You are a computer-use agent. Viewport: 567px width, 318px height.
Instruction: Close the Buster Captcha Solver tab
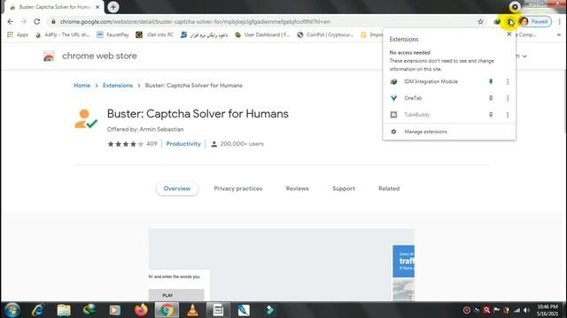tap(97, 7)
